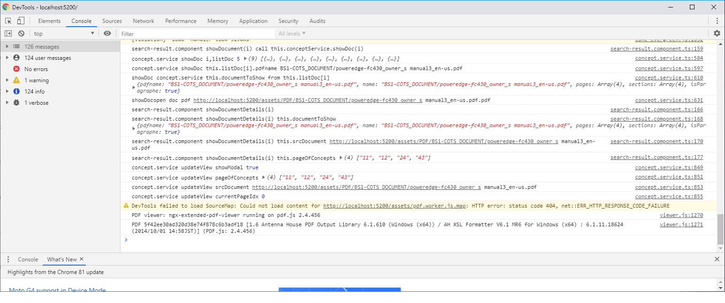Select the 'showModal true' log line
This screenshot has width=725, height=303.
pyautogui.click(x=195, y=167)
